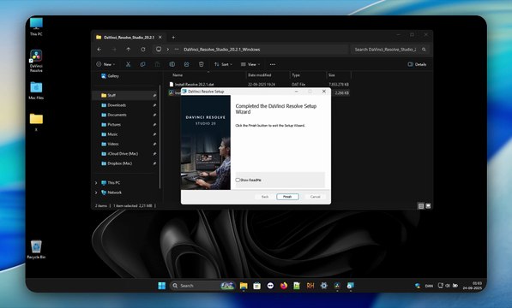Open DaVinci Resolve desktop shortcut
The width and height of the screenshot is (512, 308).
[x=36, y=61]
